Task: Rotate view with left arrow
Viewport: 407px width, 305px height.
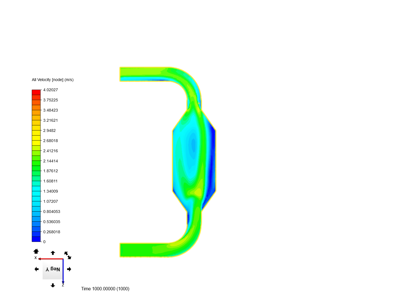Action: tap(36, 269)
